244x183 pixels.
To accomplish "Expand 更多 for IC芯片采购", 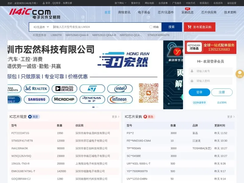I will (231, 117).
